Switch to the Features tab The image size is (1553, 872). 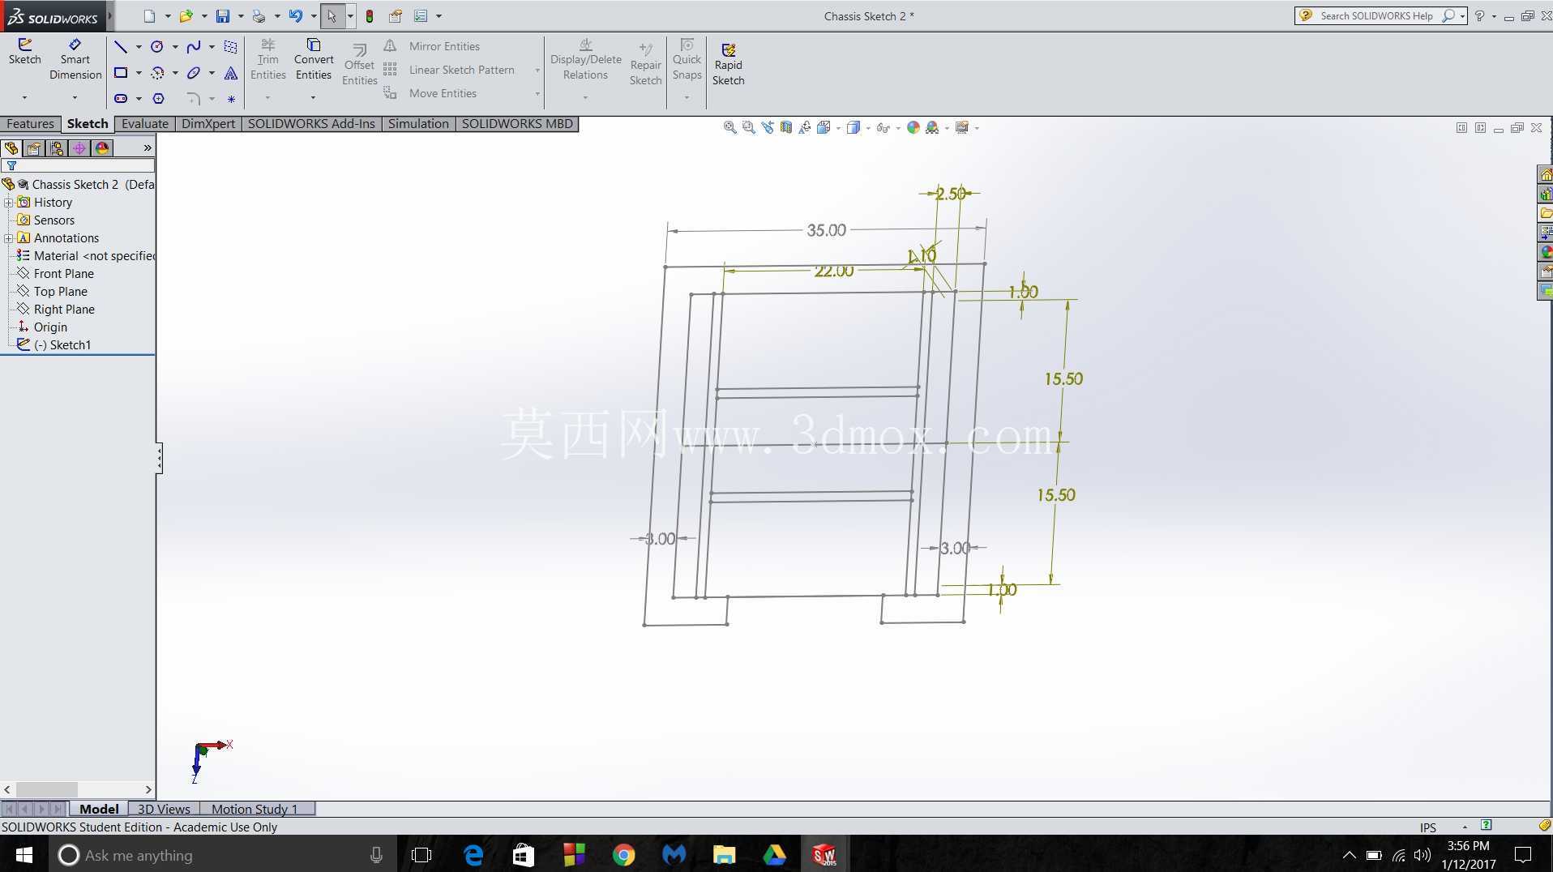tap(30, 124)
